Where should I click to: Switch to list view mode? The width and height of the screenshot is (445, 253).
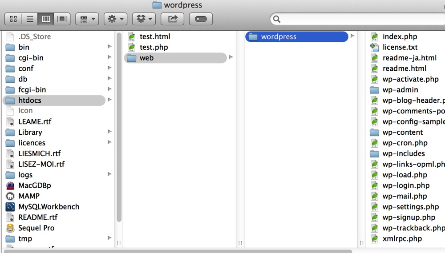29,19
